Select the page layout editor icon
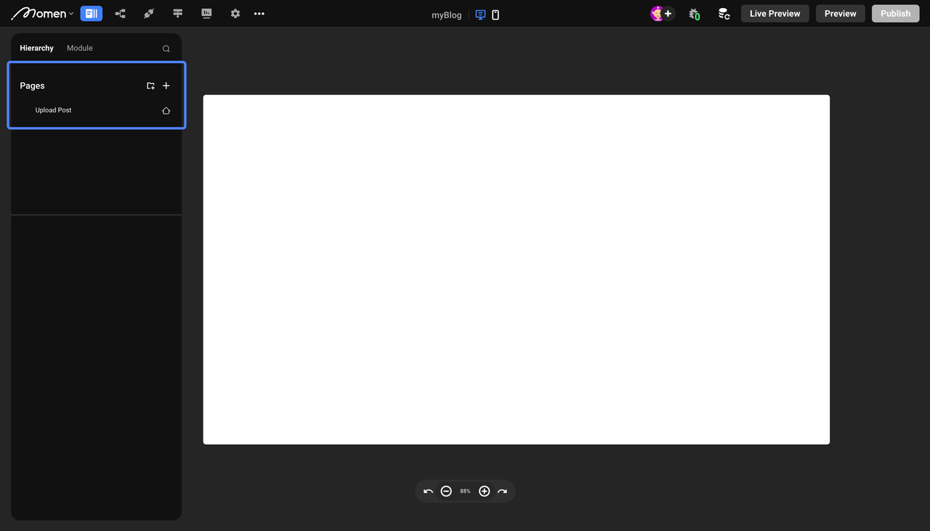Viewport: 930px width, 531px height. tap(91, 14)
